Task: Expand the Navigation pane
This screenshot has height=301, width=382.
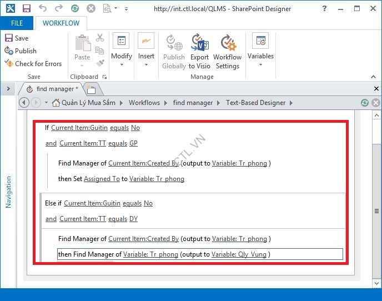Action: [8, 89]
